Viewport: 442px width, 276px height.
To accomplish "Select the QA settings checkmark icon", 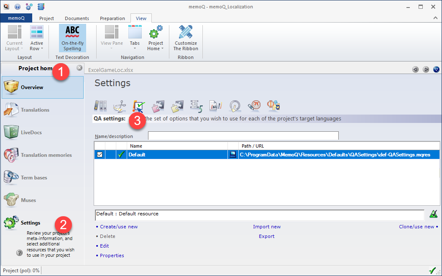I will pyautogui.click(x=139, y=106).
